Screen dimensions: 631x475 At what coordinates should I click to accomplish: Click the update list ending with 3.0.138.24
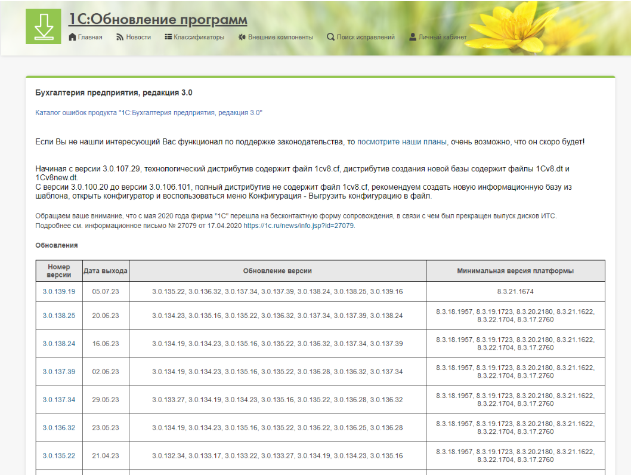pos(277,316)
